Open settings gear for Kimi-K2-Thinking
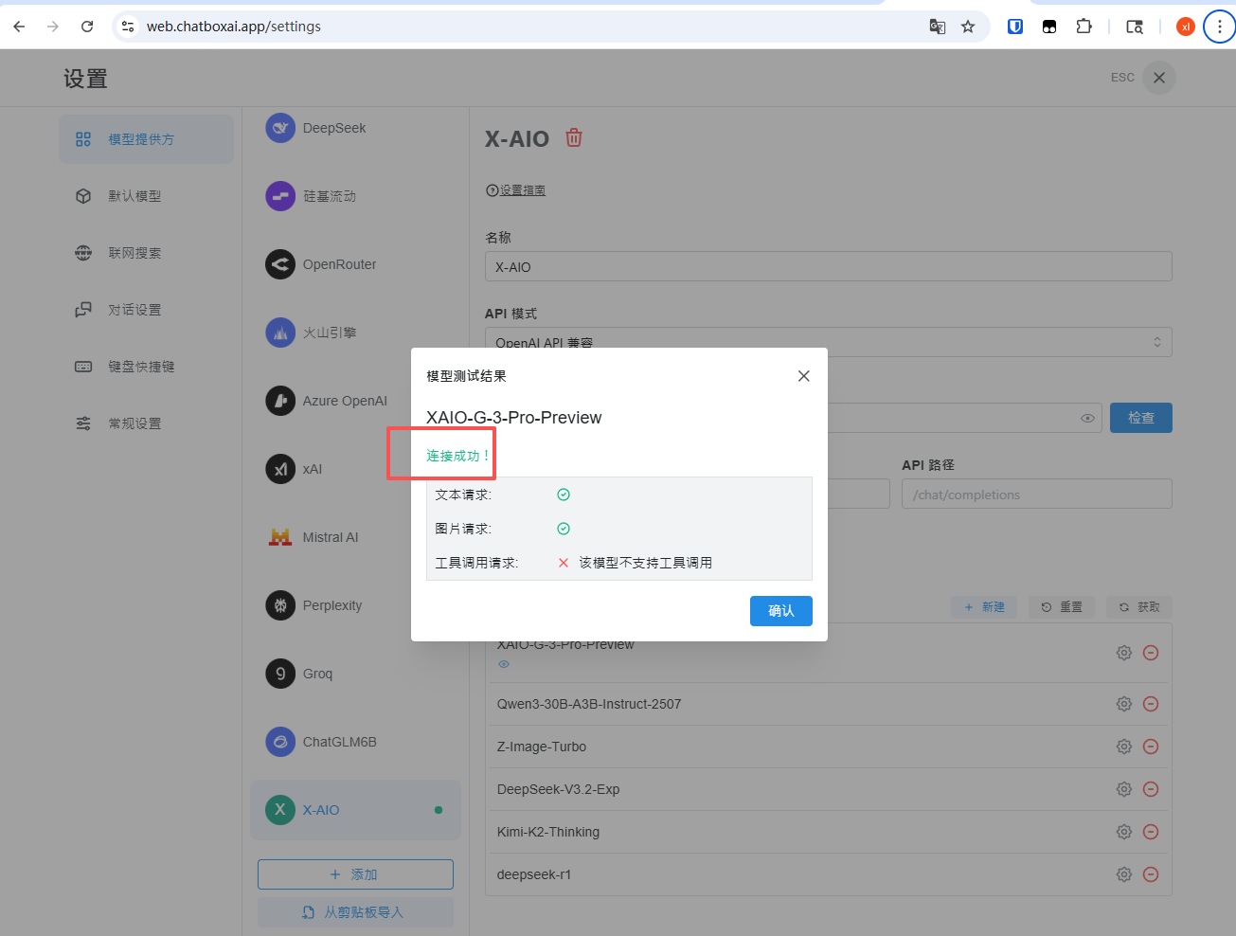1236x936 pixels. coord(1124,832)
